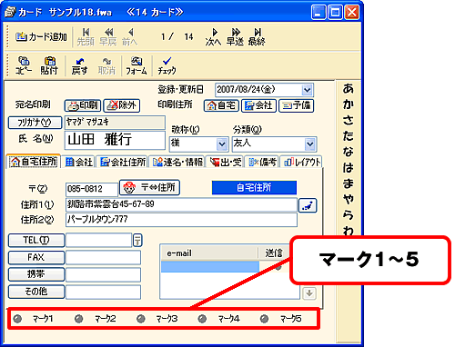Click the 除外 exclude button
The width and height of the screenshot is (455, 347).
(122, 105)
